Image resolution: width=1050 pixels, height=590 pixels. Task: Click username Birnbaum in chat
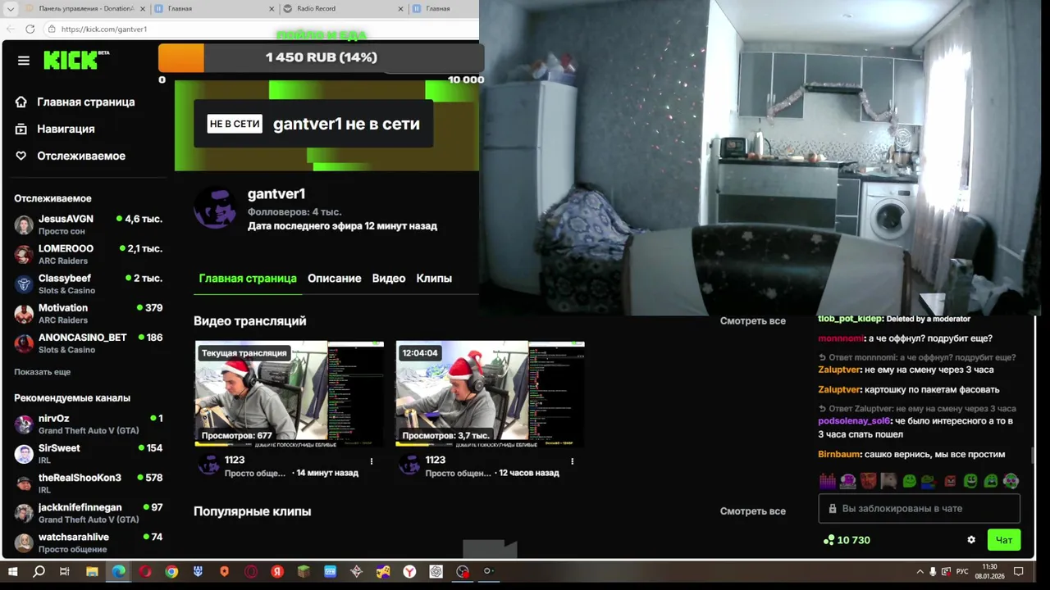click(839, 455)
